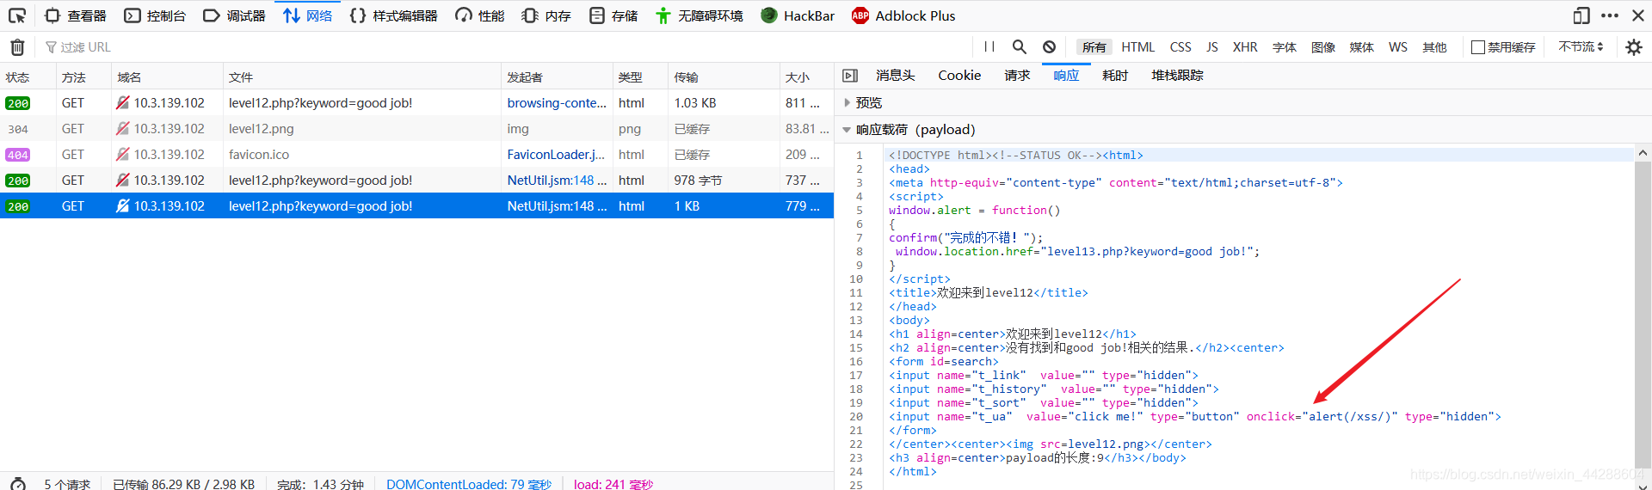
Task: Activate the element picker icon
Action: (17, 15)
